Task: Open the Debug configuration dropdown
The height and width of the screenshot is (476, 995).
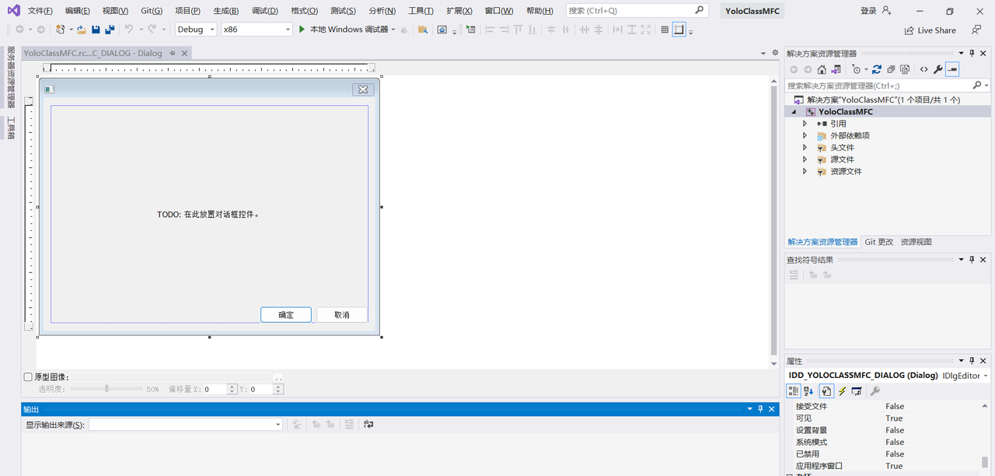Action: [x=196, y=30]
